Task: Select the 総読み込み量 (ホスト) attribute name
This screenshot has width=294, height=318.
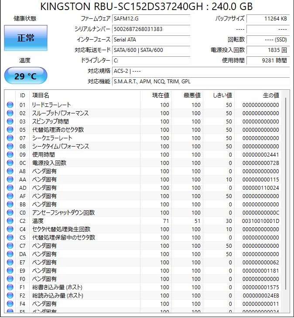Action: (58, 295)
